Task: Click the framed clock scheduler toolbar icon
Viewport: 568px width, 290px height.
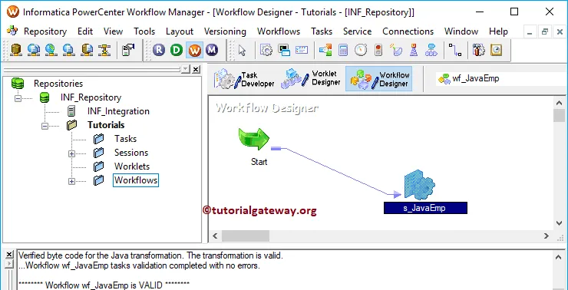Action: click(x=497, y=50)
